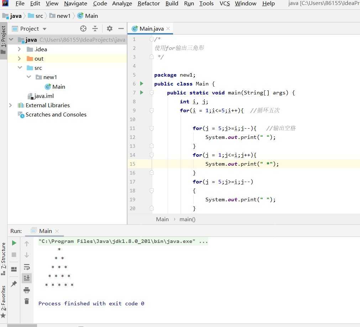The height and width of the screenshot is (327, 360).
Task: Open the 7: Structure tool window stripe
Action: (3, 259)
